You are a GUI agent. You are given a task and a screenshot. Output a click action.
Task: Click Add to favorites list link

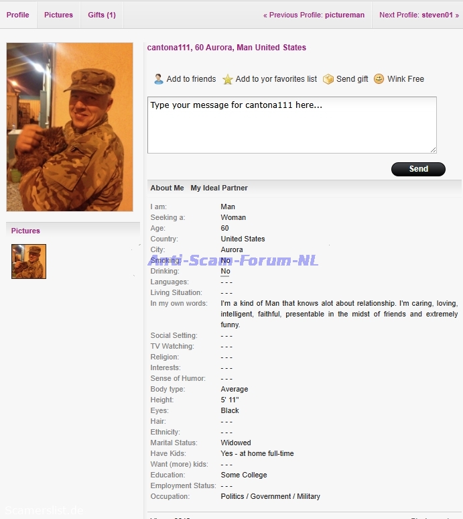276,79
